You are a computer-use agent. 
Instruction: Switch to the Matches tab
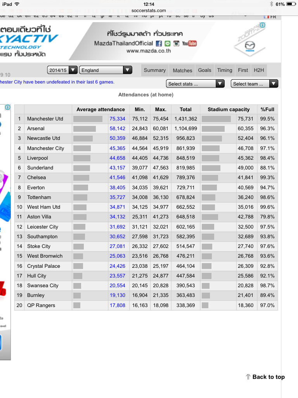[182, 70]
